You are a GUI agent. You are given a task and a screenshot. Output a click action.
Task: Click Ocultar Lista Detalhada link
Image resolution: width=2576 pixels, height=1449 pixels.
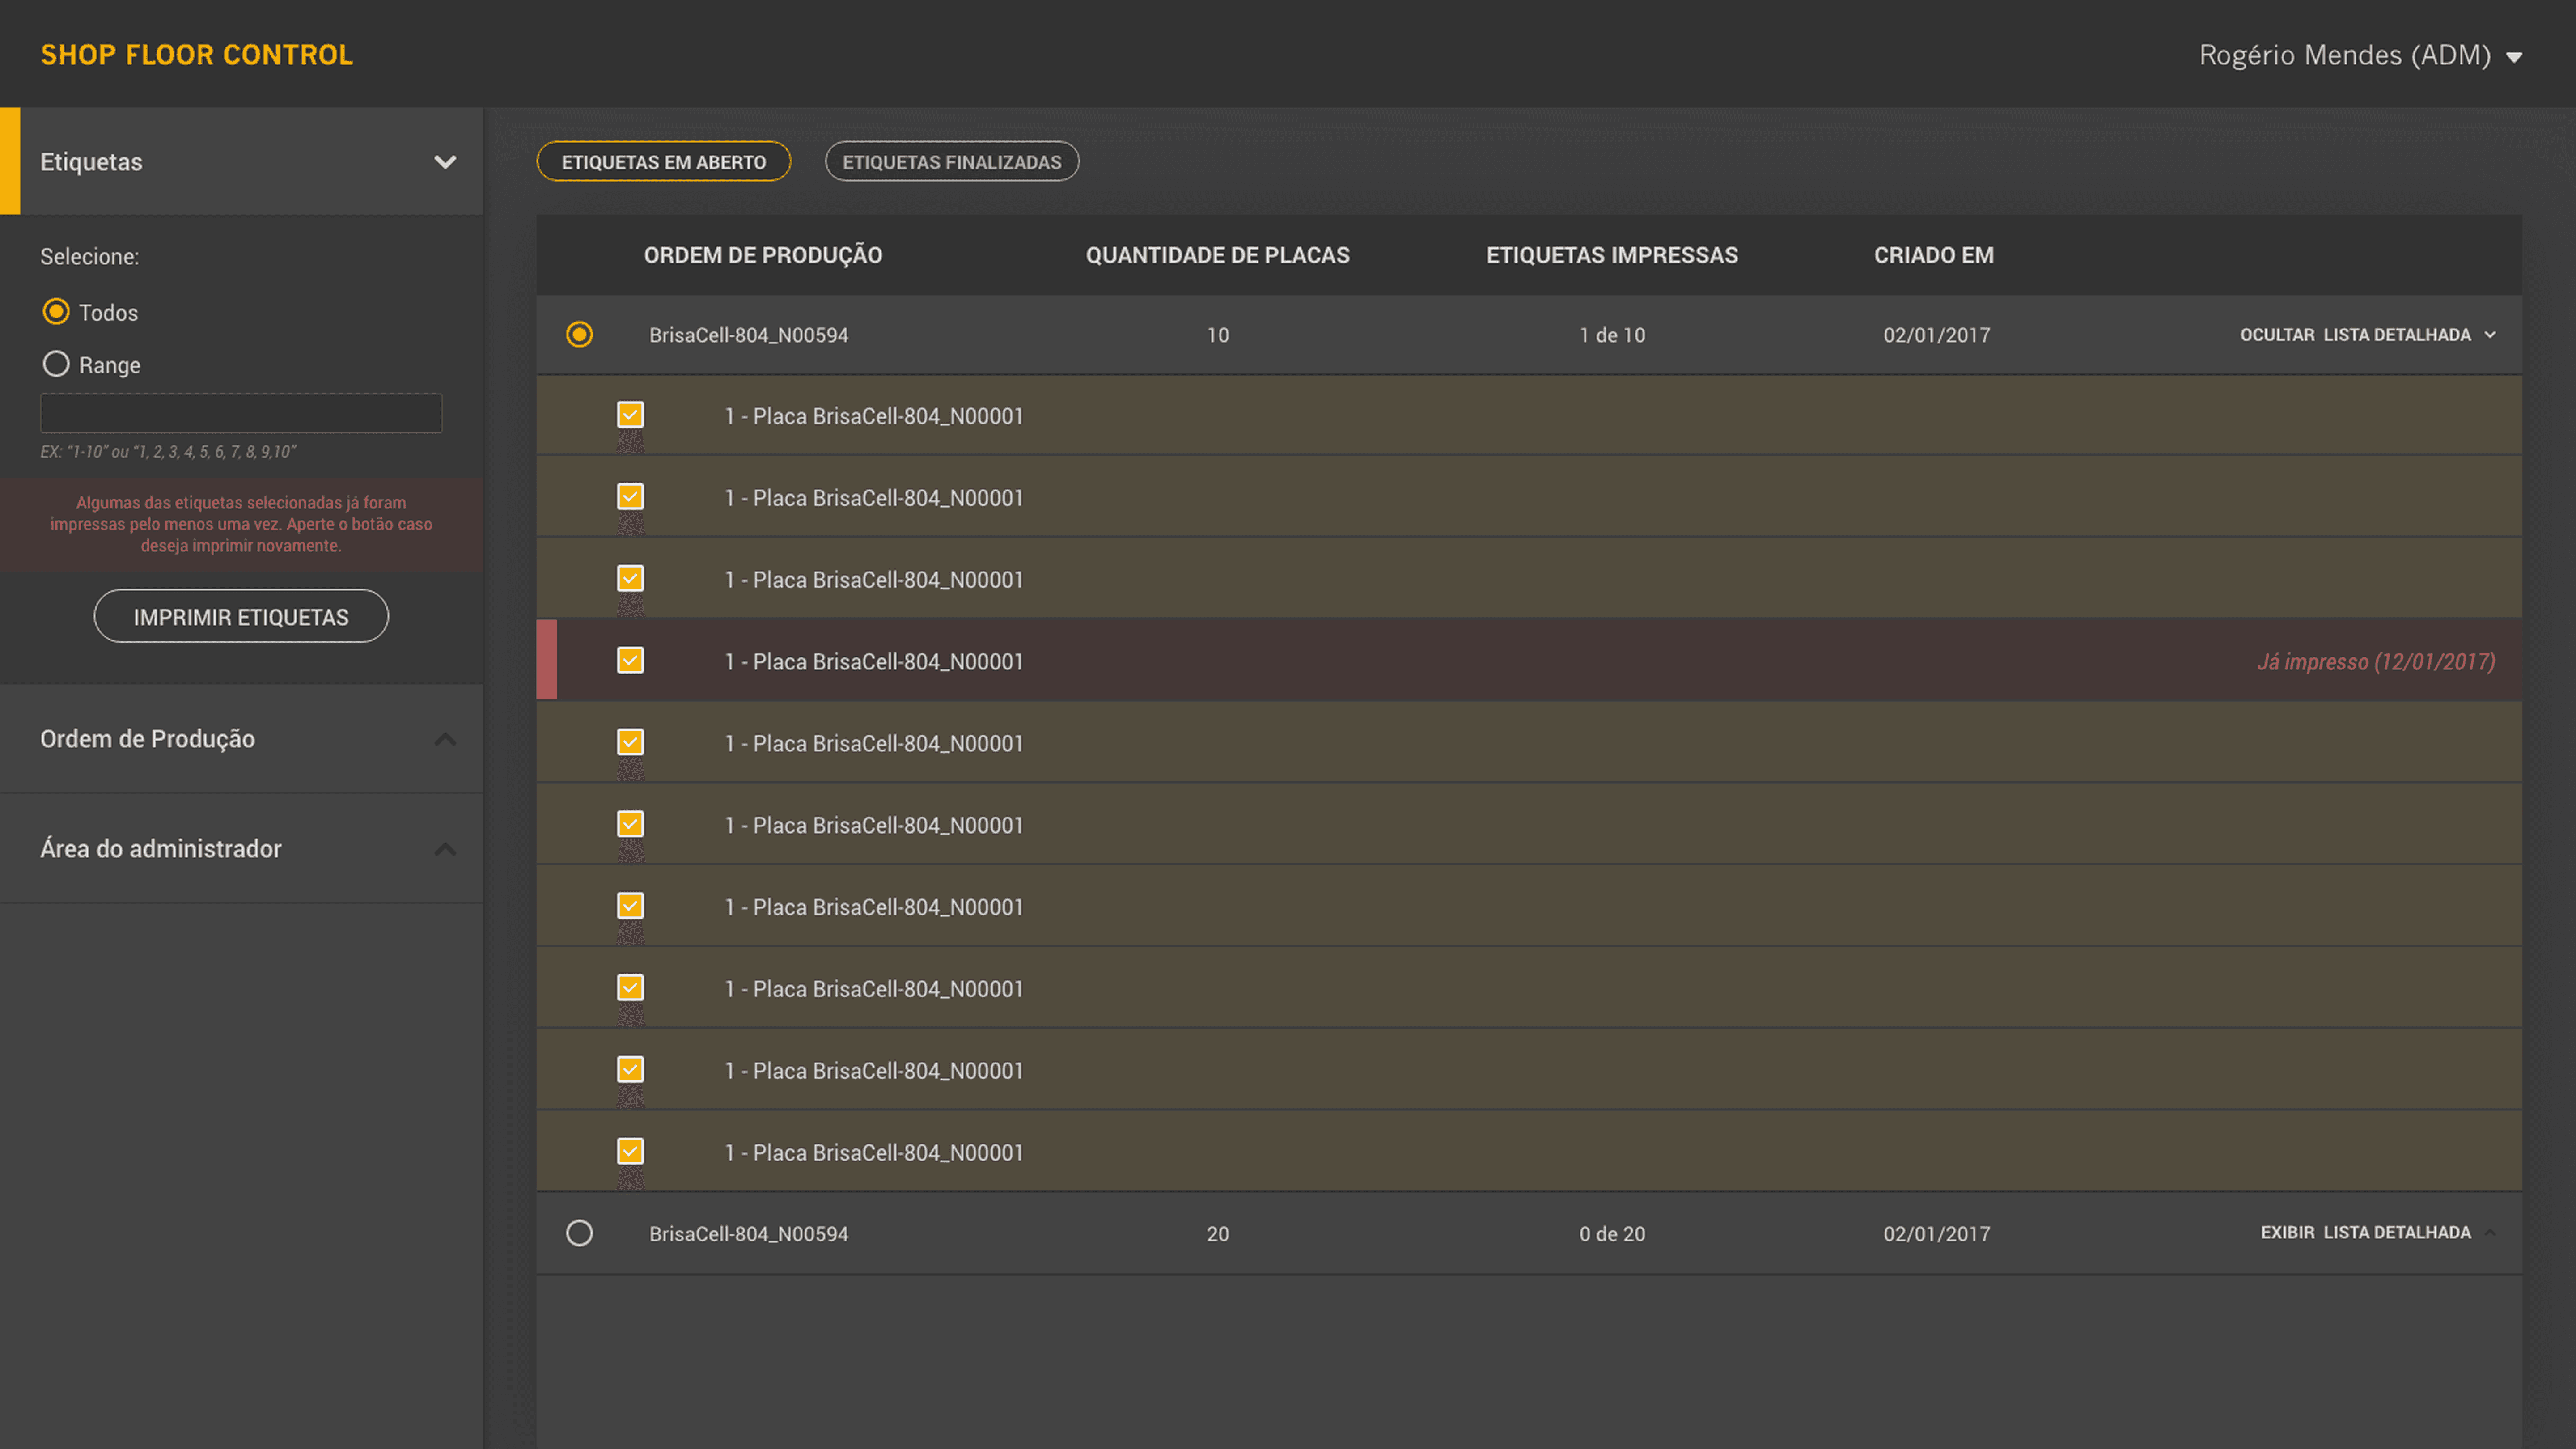[2366, 335]
